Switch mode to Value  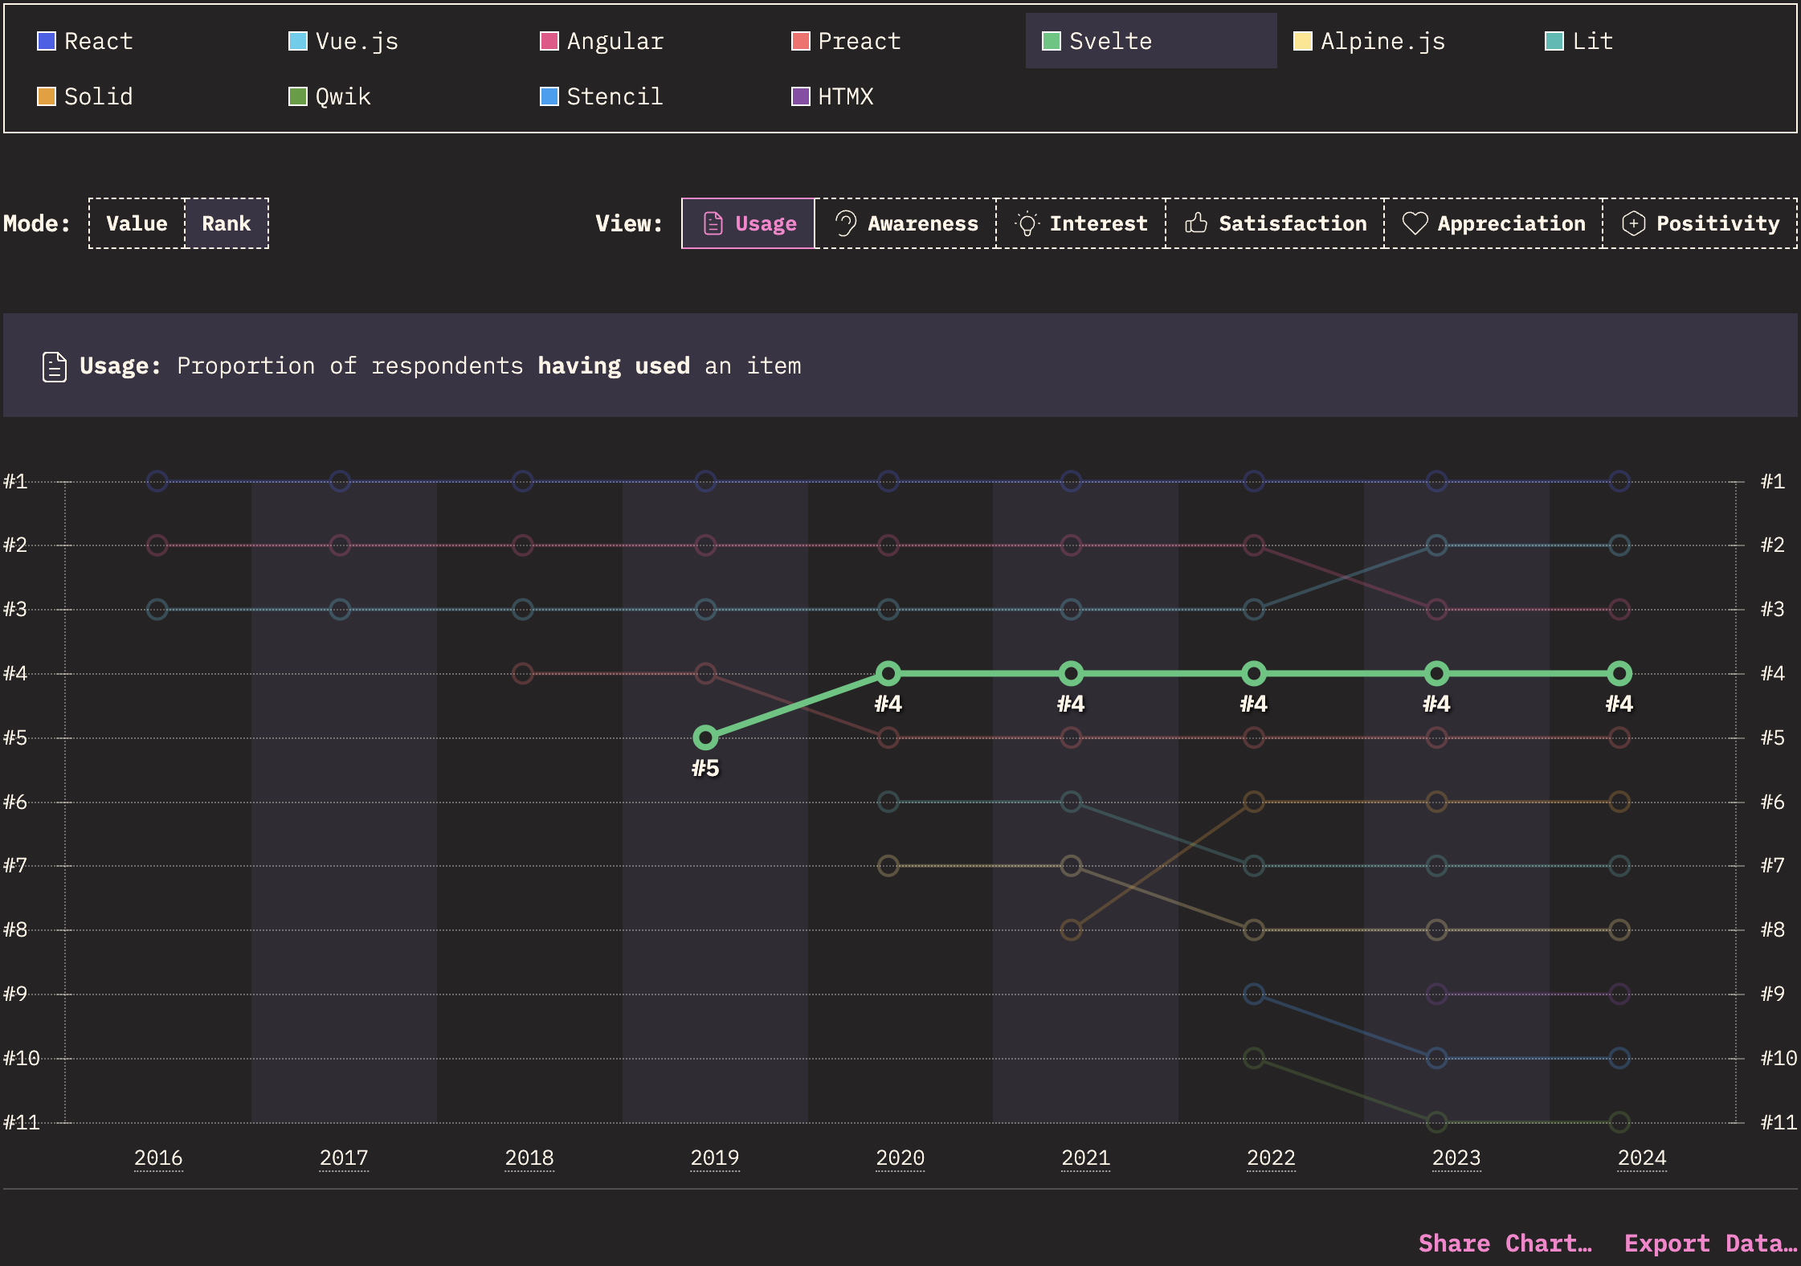[137, 223]
